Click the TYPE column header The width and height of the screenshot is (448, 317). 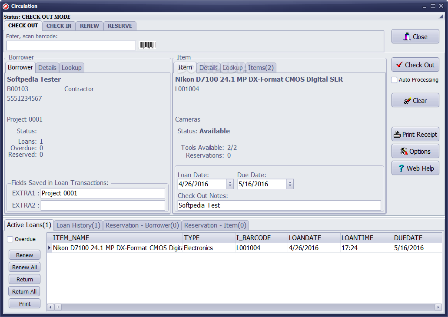pos(209,238)
